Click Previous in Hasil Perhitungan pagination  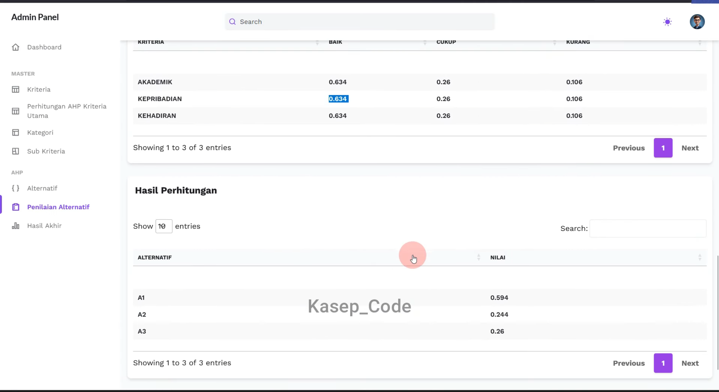[x=629, y=363]
